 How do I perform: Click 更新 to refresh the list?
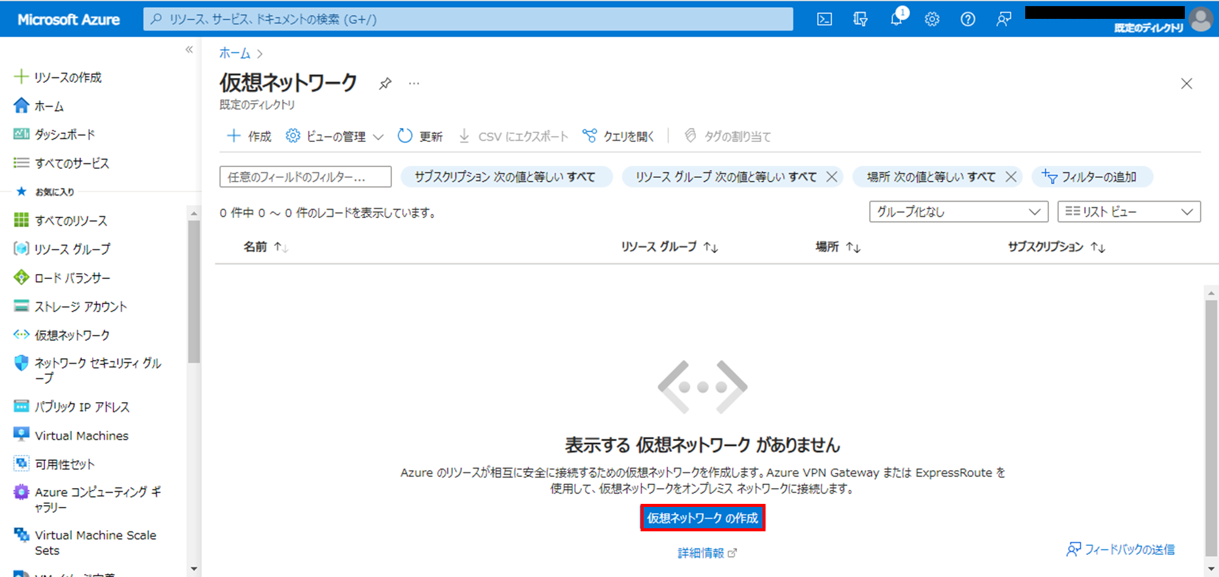(x=420, y=136)
